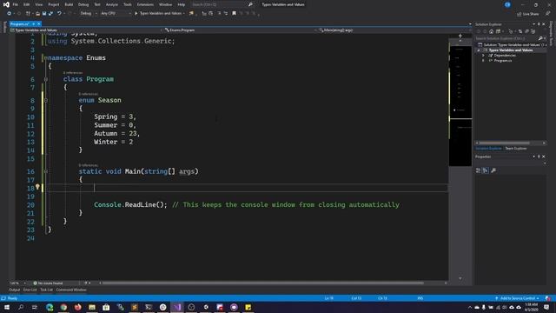Viewport: 556px width, 313px height.
Task: Open the Enums.Program type dropdown
Action: coord(241,30)
